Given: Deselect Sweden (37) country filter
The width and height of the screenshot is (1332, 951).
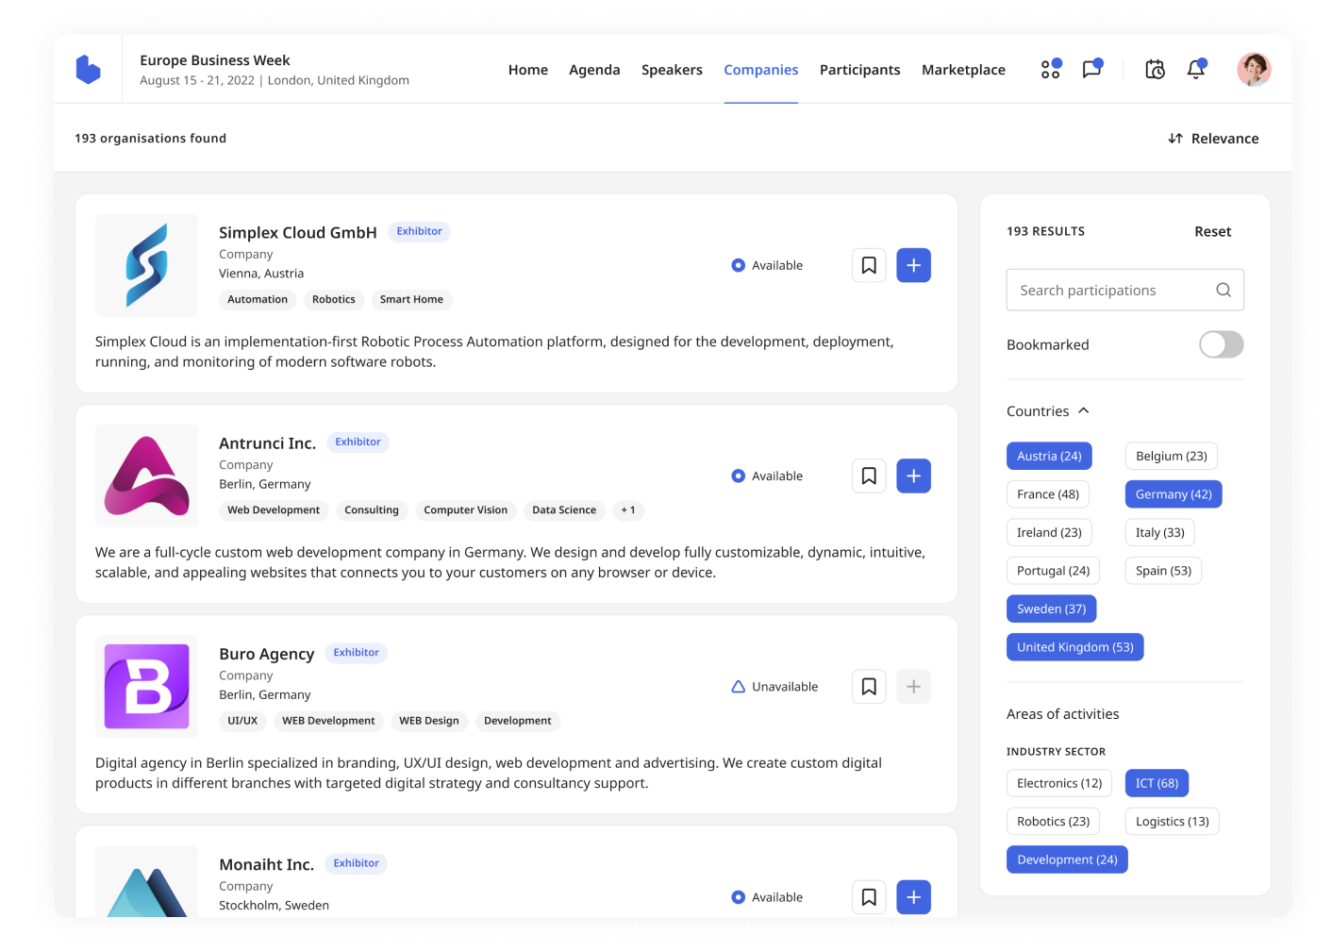Looking at the screenshot, I should pos(1051,609).
